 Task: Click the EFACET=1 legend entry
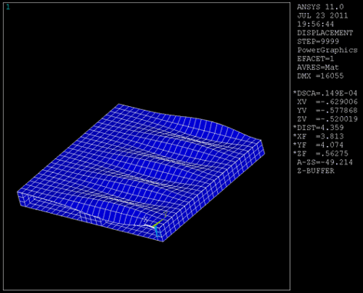315,58
